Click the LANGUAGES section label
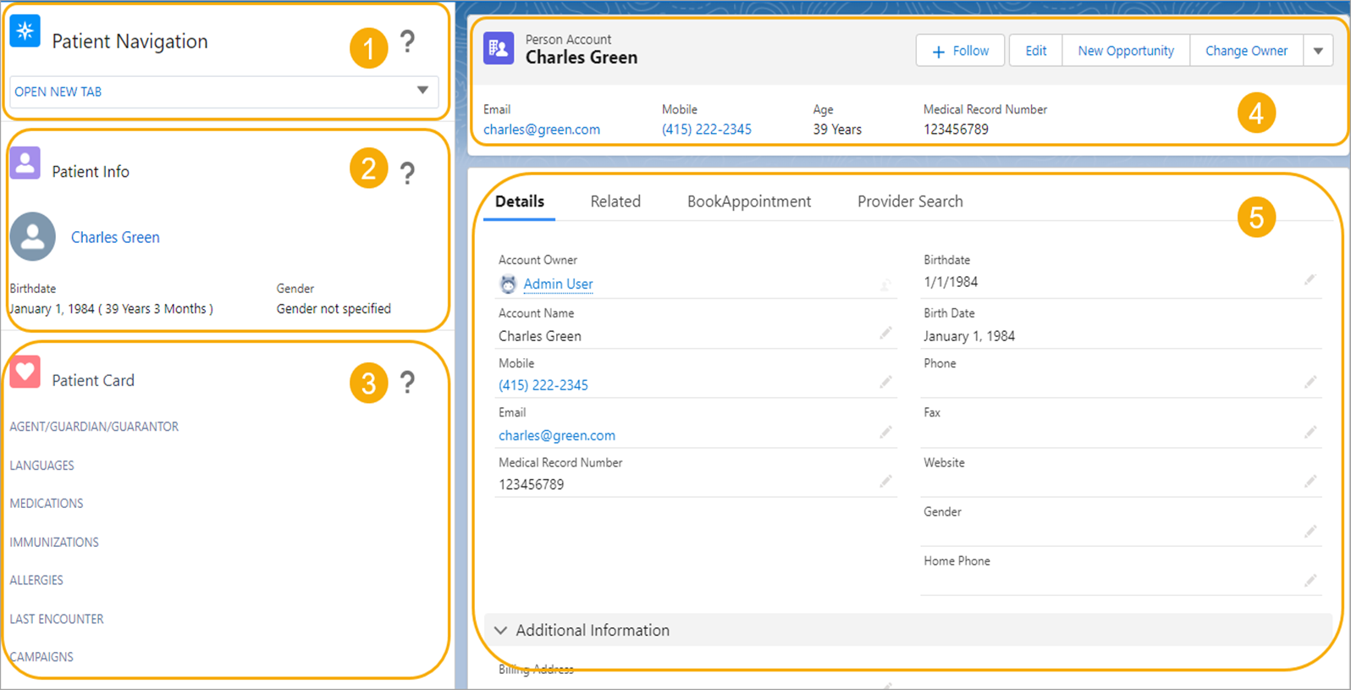 (x=42, y=466)
